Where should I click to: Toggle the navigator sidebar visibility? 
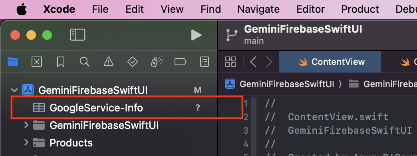(x=77, y=35)
